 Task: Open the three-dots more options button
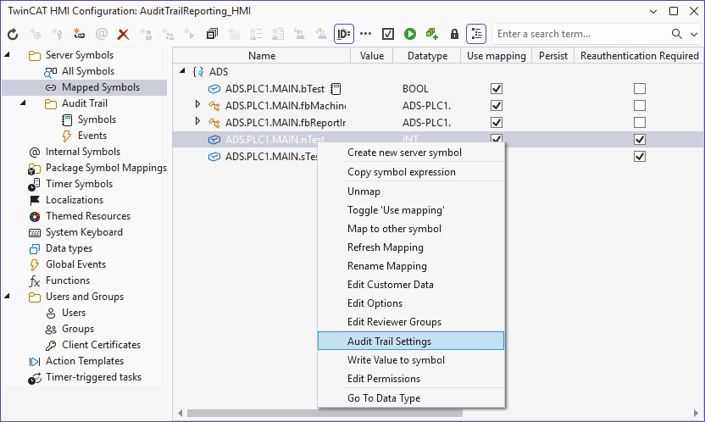click(366, 34)
